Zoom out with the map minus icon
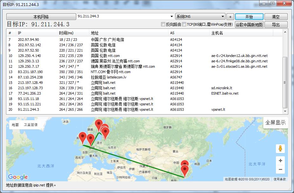Image resolution: width=294 pixels, height=193 pixels. click(280, 170)
